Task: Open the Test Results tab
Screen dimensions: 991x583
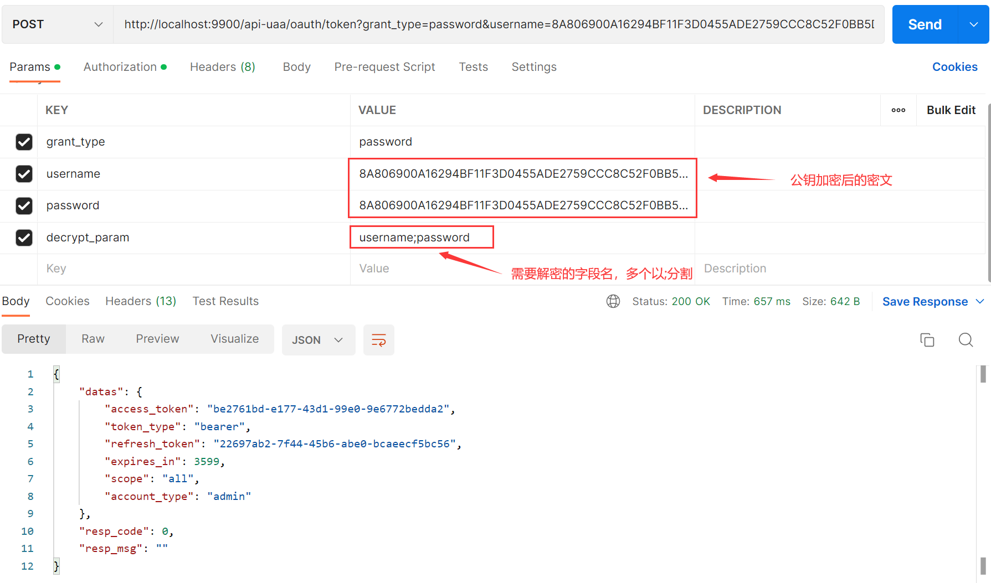Action: (225, 301)
